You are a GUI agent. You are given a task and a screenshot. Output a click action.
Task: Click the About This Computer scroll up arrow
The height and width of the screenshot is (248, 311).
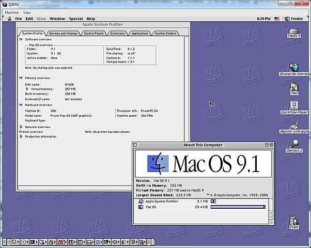coord(271,213)
